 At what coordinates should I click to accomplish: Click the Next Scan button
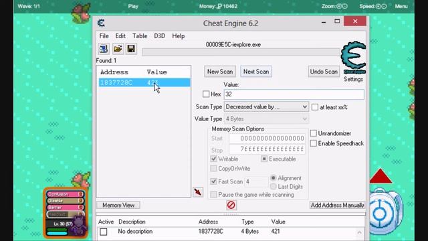(x=256, y=72)
